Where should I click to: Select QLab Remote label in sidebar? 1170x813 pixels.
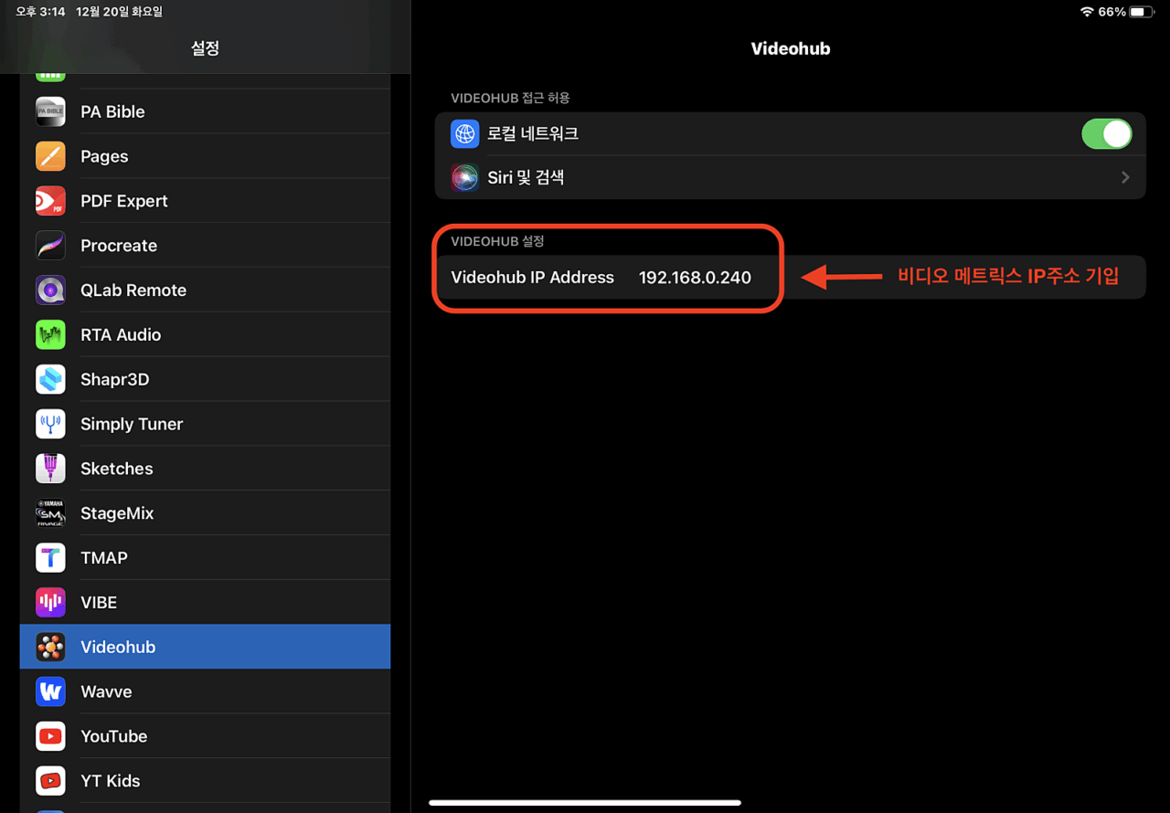[x=133, y=290]
